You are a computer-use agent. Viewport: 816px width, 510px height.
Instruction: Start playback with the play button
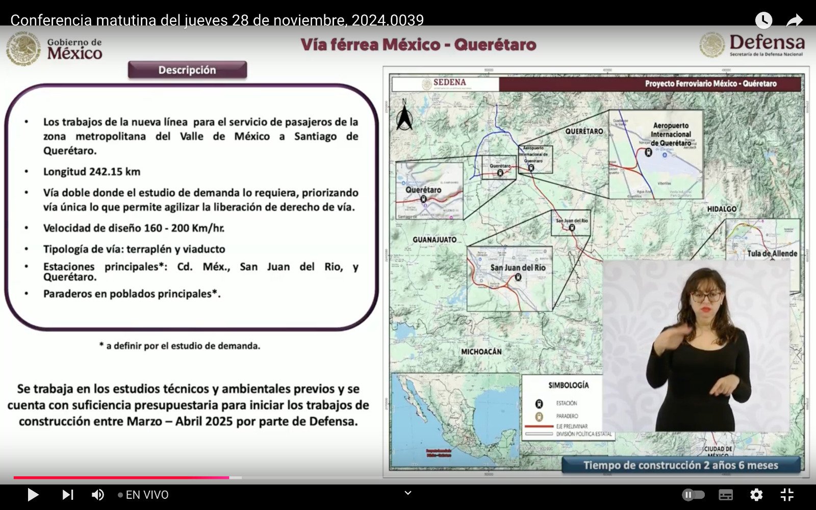click(x=33, y=495)
